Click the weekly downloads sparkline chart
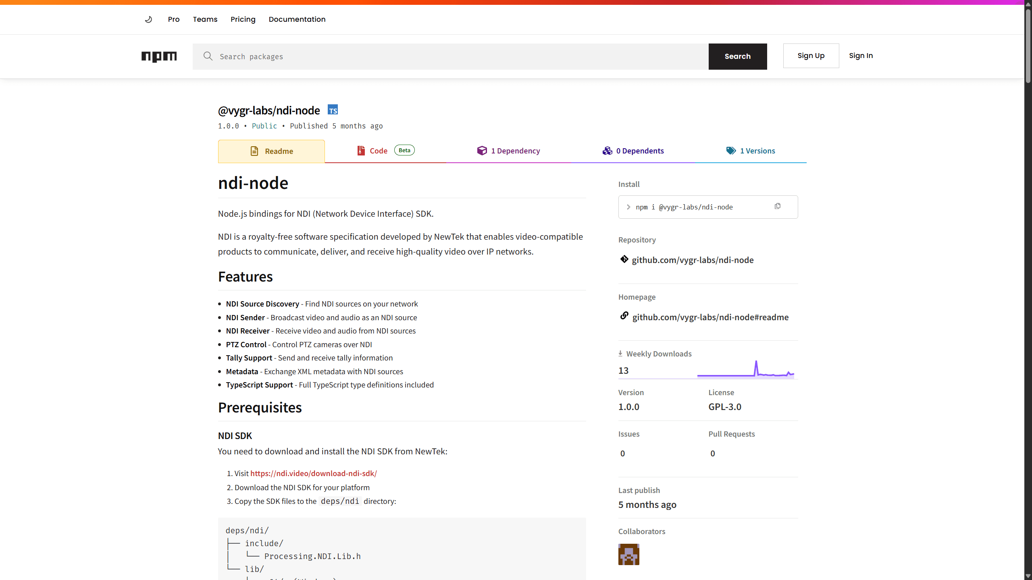This screenshot has width=1032, height=580. (x=745, y=369)
